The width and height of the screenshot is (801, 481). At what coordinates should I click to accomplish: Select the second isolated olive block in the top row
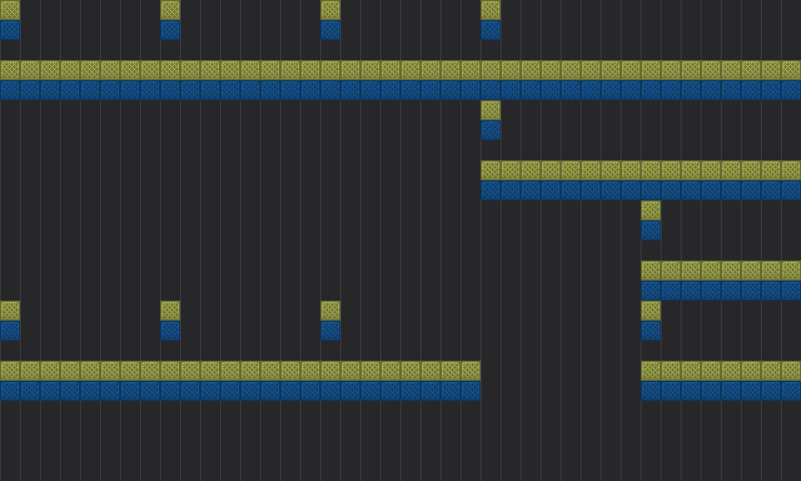pos(170,10)
